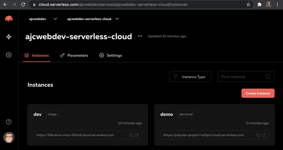
Task: Reload the page with the refresh icon
Action: pos(23,5)
